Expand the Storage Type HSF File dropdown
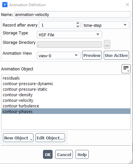Image resolution: width=133 pixels, height=164 pixels. pos(69,35)
